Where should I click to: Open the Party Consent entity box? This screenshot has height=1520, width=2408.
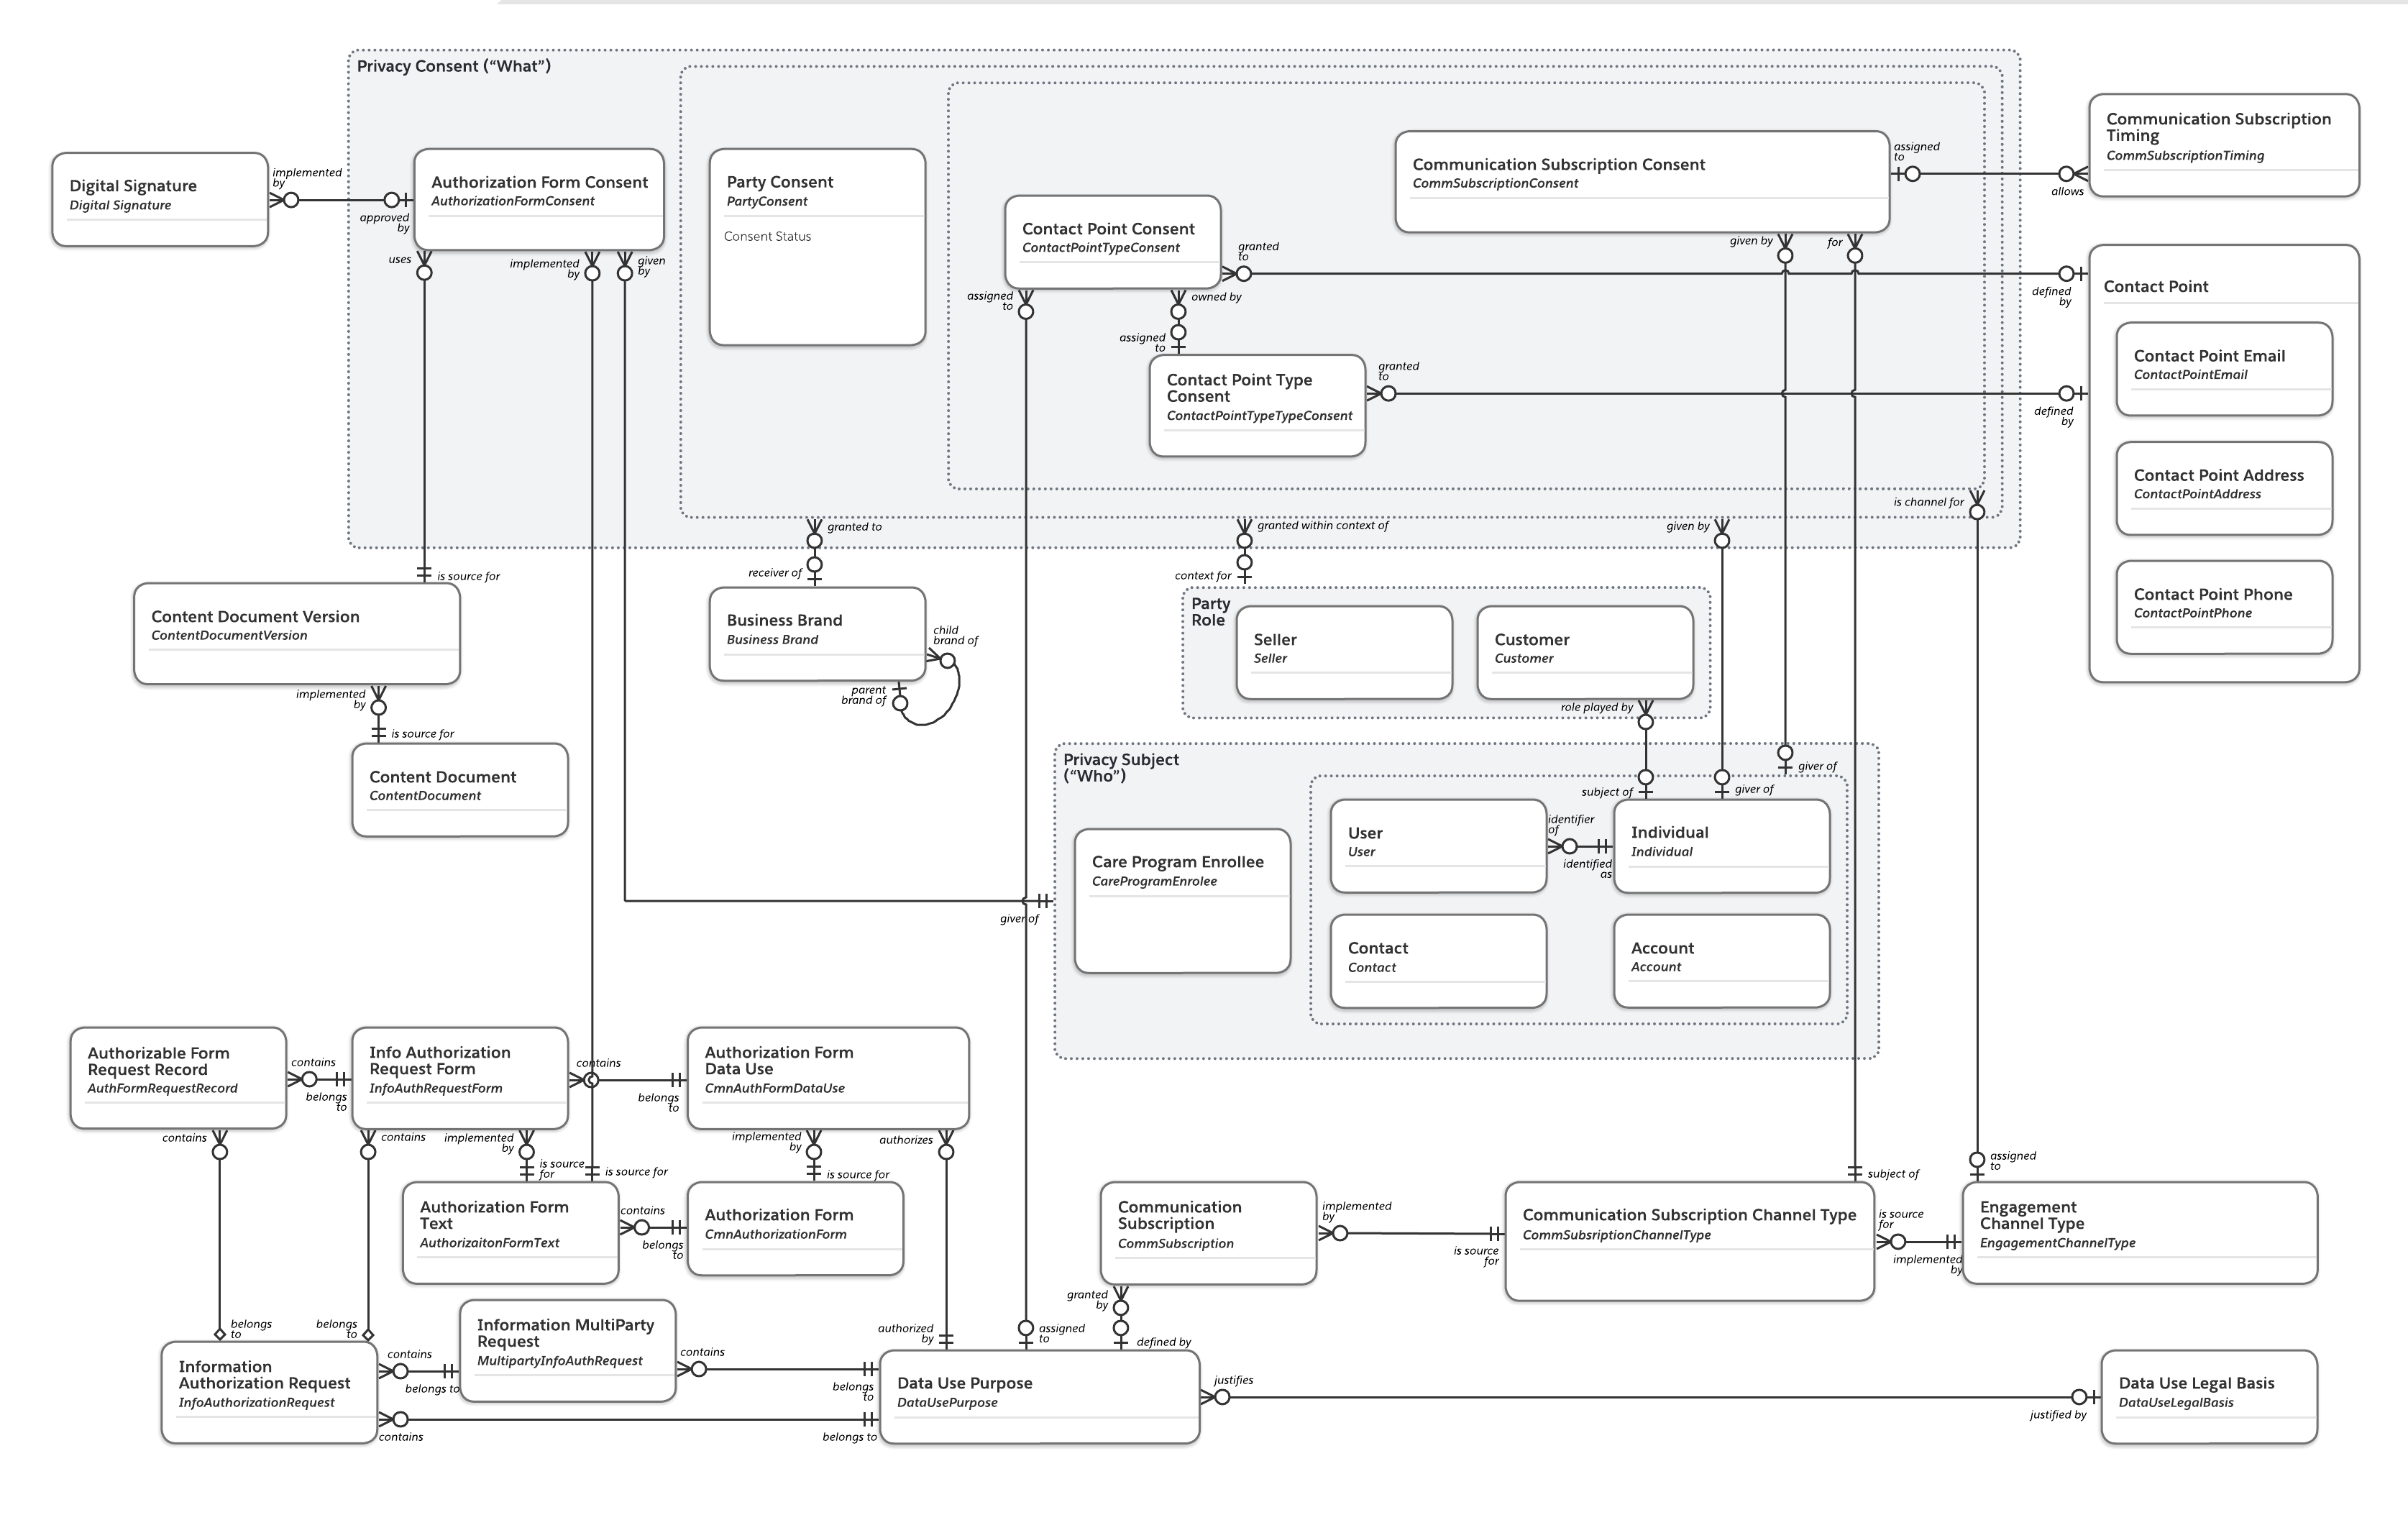tap(817, 245)
